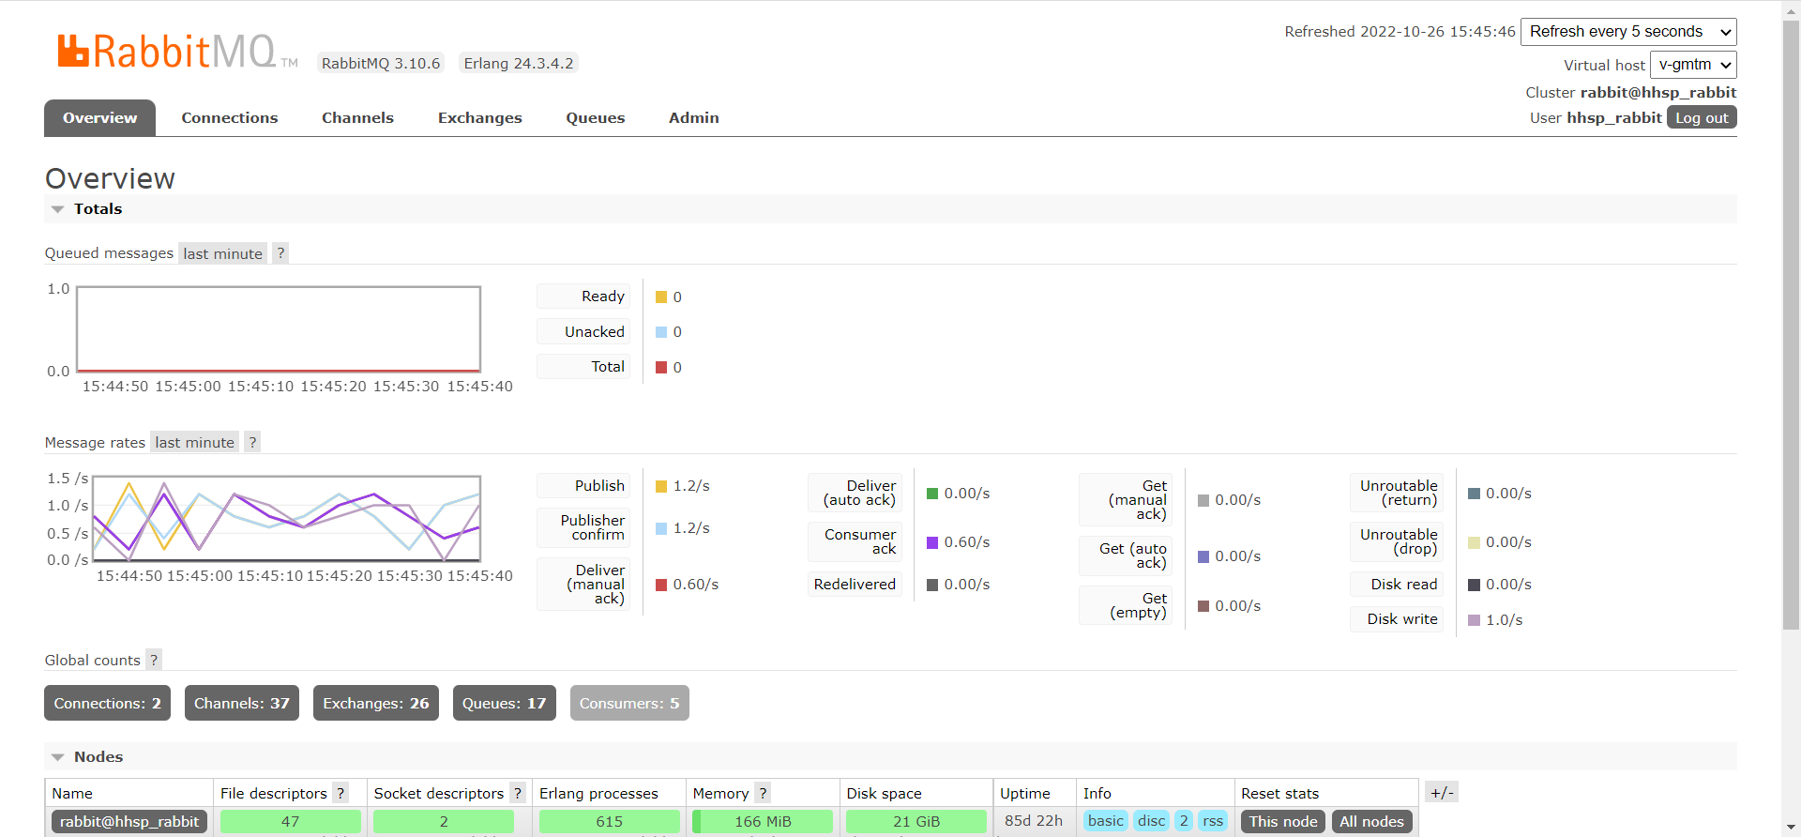Reset stats for All nodes
1801x837 pixels.
(x=1371, y=821)
